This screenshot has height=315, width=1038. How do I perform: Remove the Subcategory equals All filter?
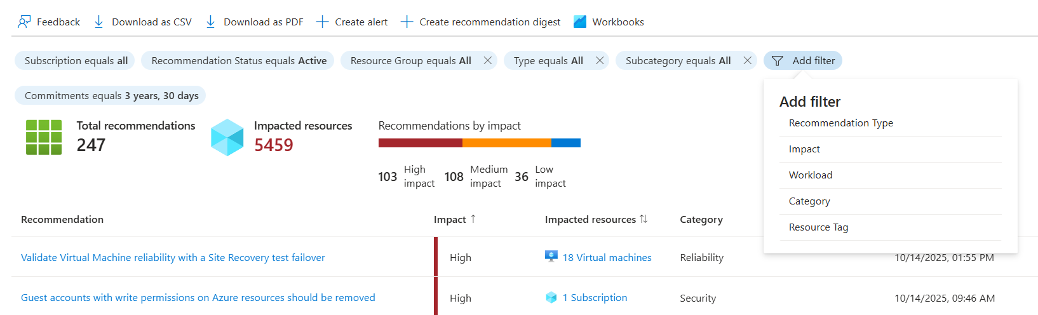748,61
